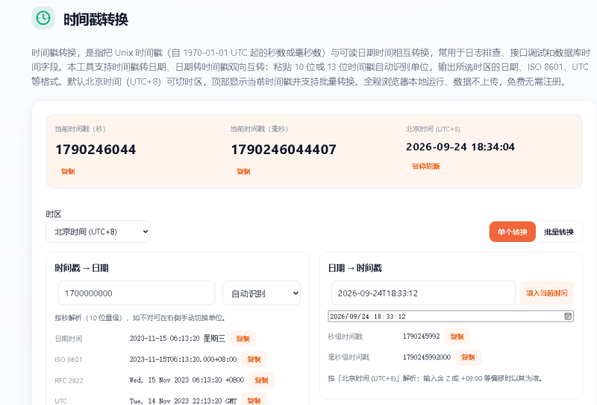This screenshot has height=405, width=597.
Task: Copy the 日期时间 result 2023-11-15 06:13:20
Action: coord(243,339)
